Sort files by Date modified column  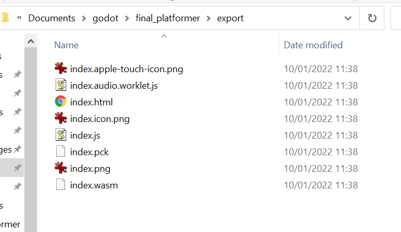[x=313, y=45]
